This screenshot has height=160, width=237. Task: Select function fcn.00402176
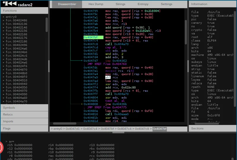click(16, 38)
